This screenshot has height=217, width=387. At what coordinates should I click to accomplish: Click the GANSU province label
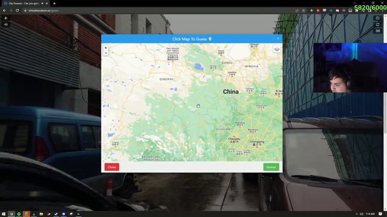227,63
